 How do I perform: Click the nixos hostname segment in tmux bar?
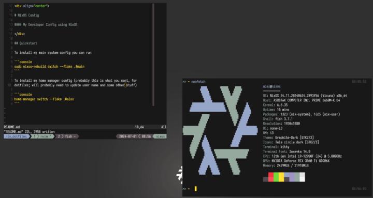coord(160,136)
